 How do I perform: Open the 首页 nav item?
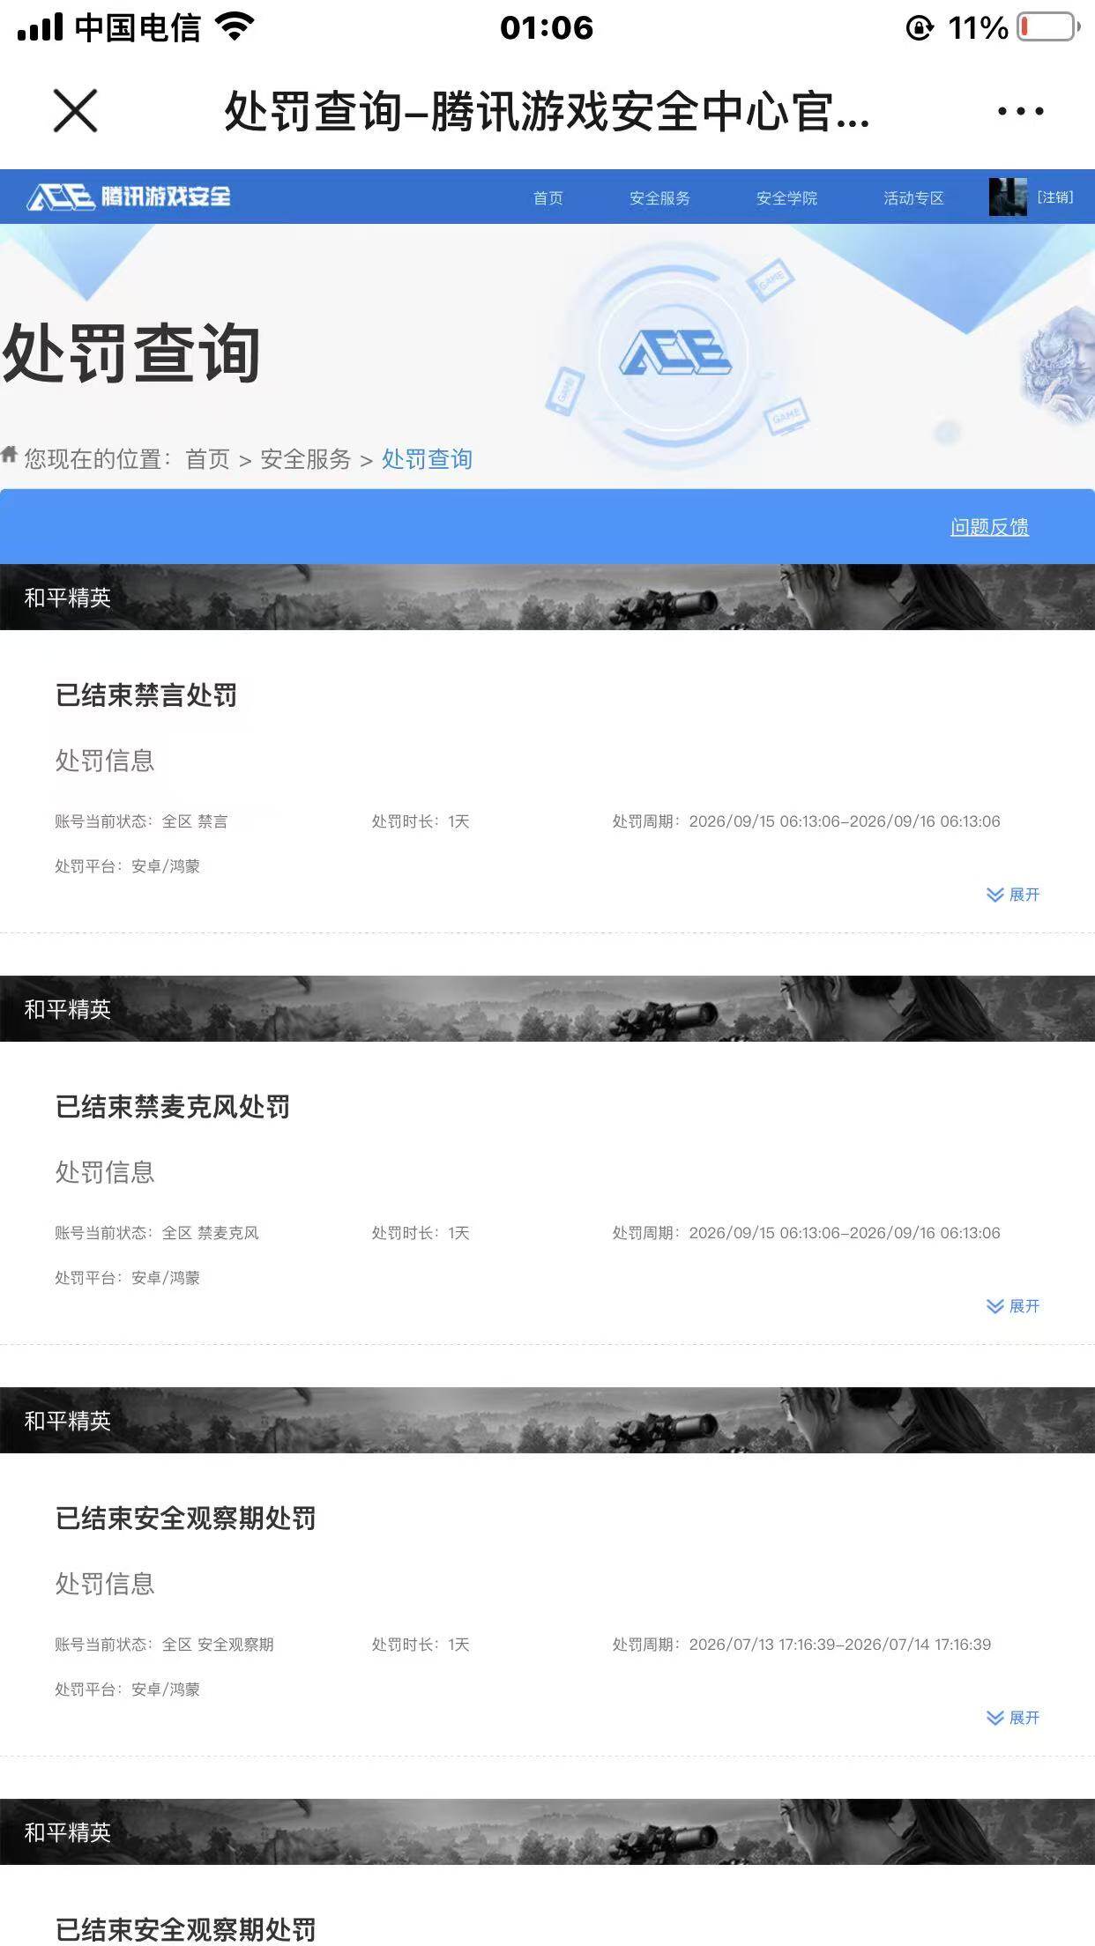click(x=547, y=197)
